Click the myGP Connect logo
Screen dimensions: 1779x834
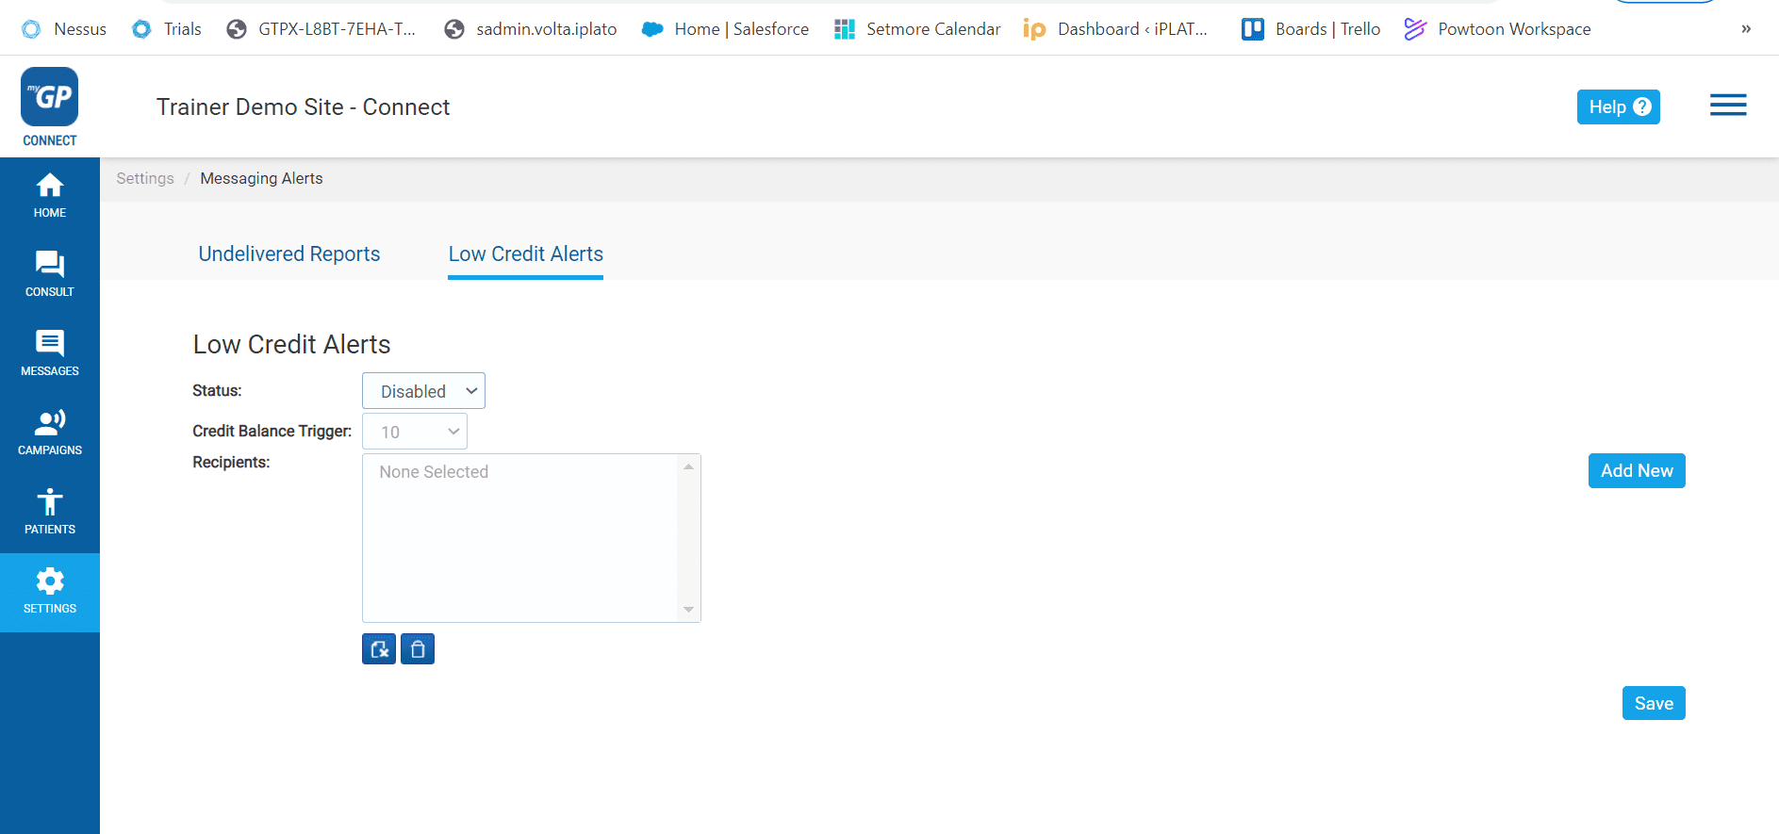click(50, 107)
